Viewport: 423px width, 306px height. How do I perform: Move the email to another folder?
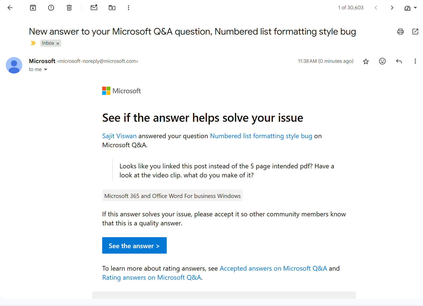coord(112,8)
